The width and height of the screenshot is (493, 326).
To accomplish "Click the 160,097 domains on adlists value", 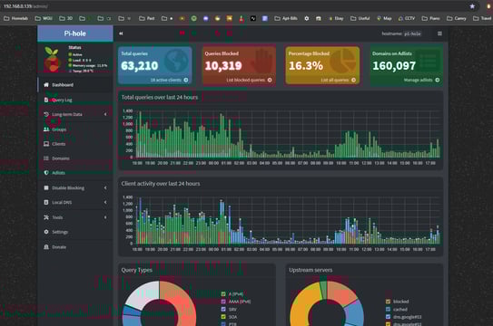I will pos(394,66).
